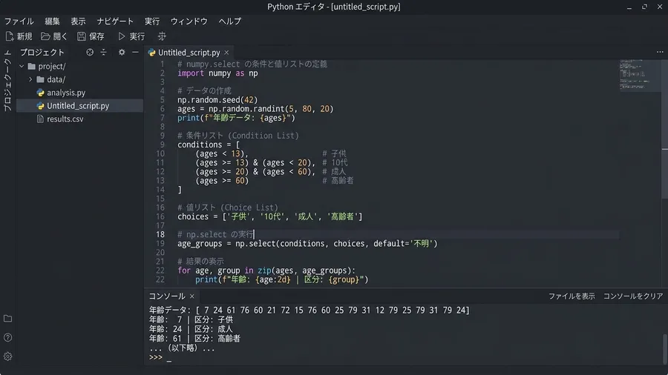
Task: Click the choices = [...] code line
Action: pos(269,216)
